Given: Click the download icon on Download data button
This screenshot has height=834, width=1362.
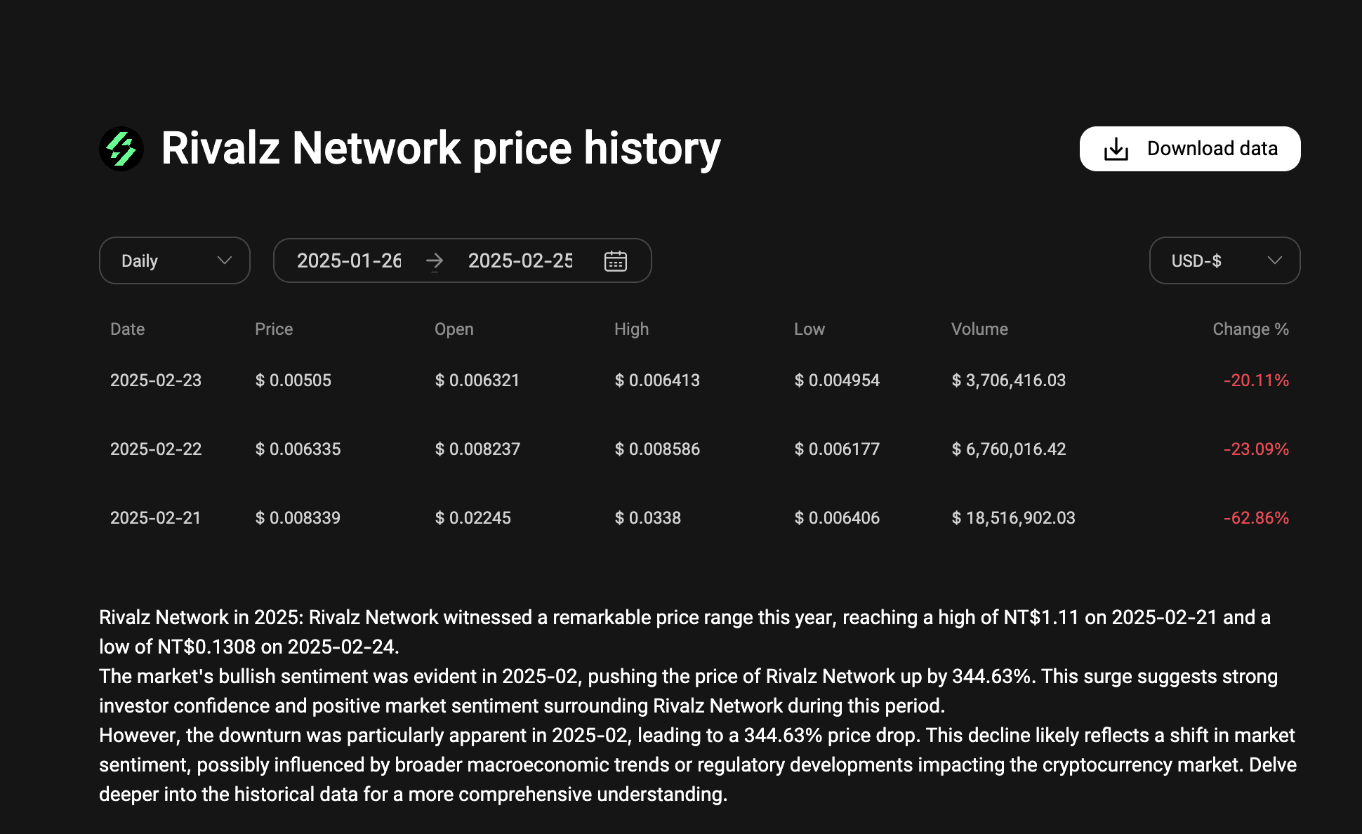Looking at the screenshot, I should (1117, 148).
